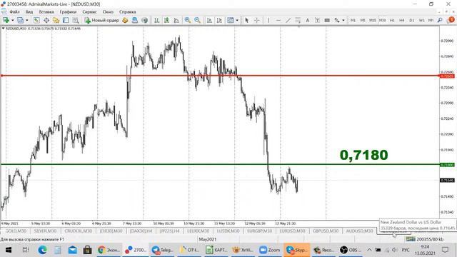Open the Справка menu
Screen dimensions: 457x257
pyautogui.click(x=127, y=12)
